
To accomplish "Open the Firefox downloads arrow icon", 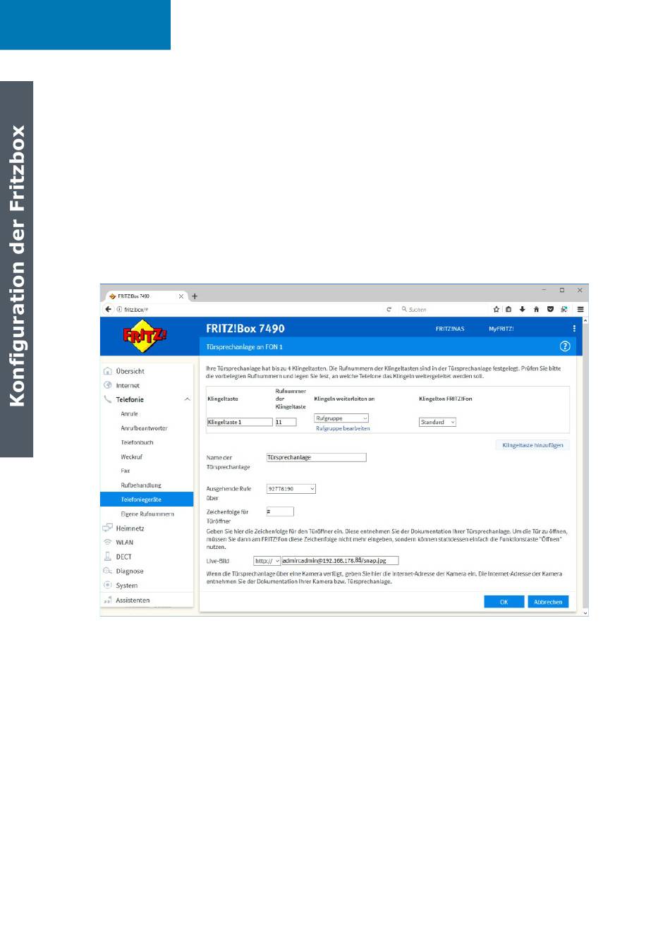I will click(x=523, y=309).
